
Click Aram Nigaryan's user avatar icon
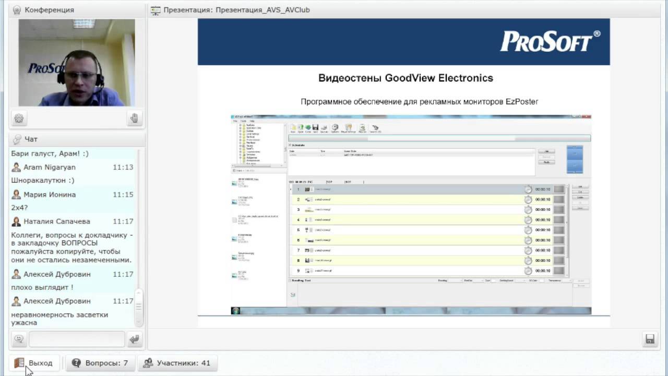click(16, 167)
